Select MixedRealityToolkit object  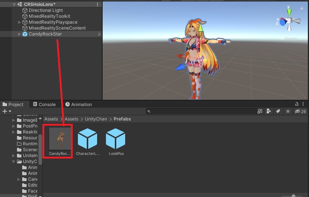pos(49,16)
